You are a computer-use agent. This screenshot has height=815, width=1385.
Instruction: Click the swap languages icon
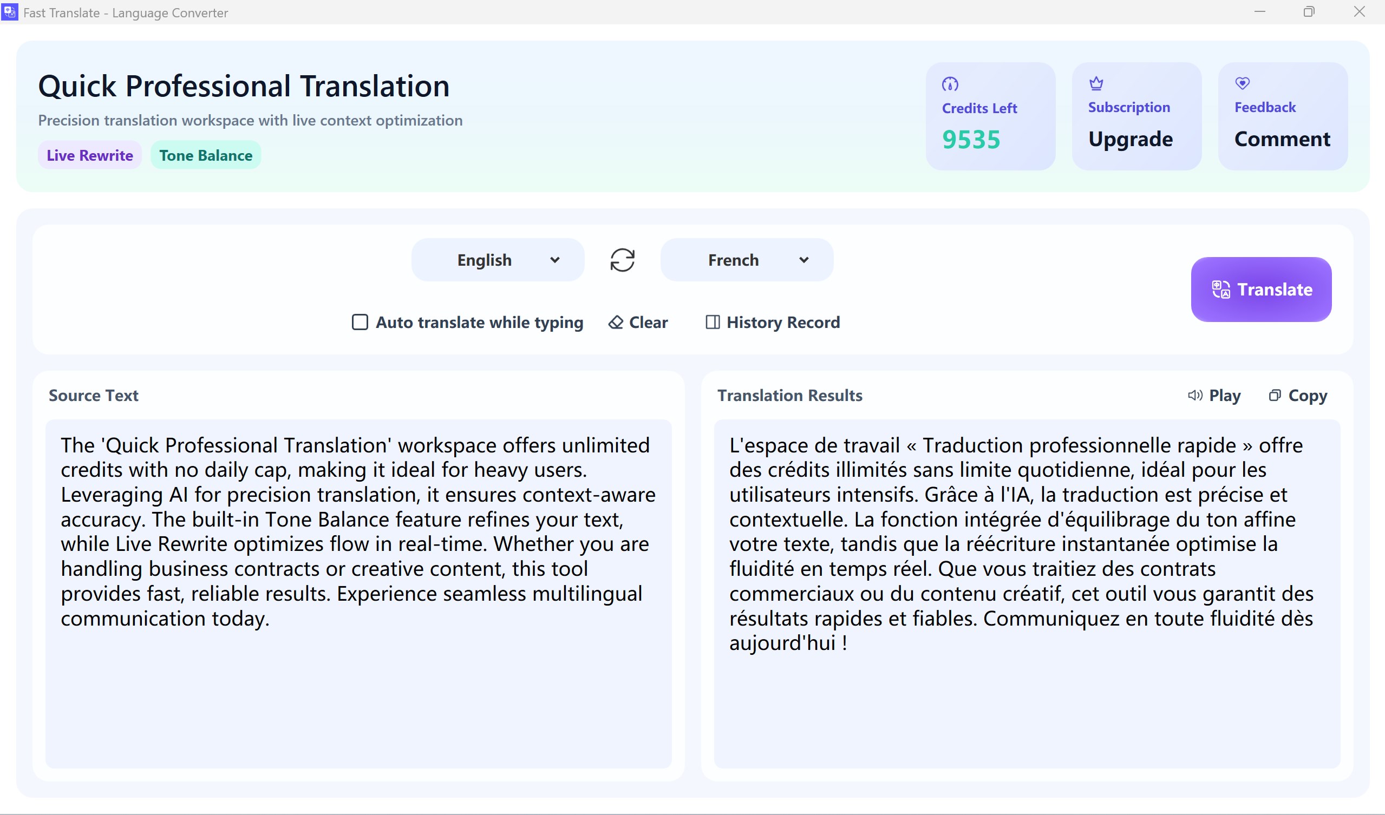(622, 260)
